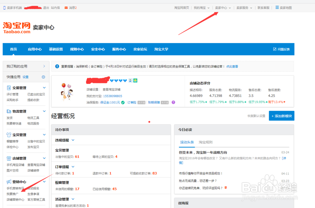315x208 pixels.
Task: Click the important reminder info icon
Action: tap(57, 66)
